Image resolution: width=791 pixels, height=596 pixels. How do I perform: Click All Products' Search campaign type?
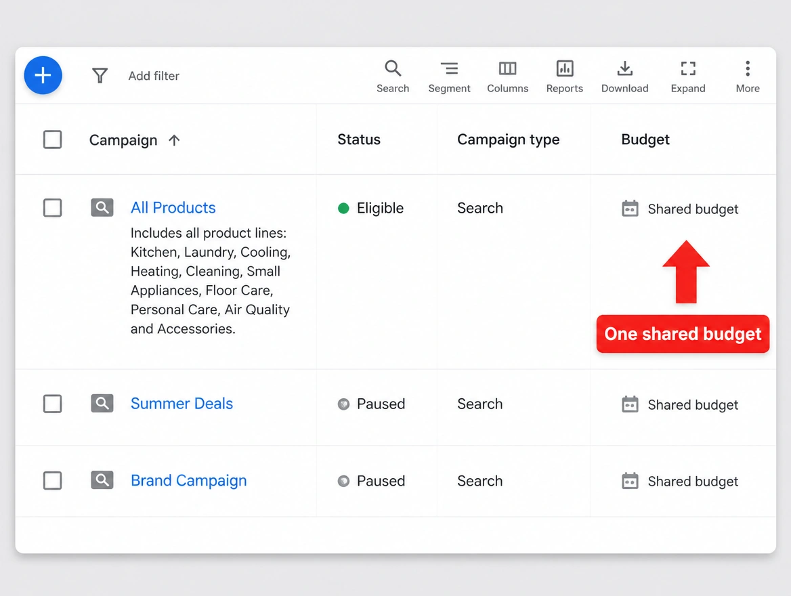479,208
